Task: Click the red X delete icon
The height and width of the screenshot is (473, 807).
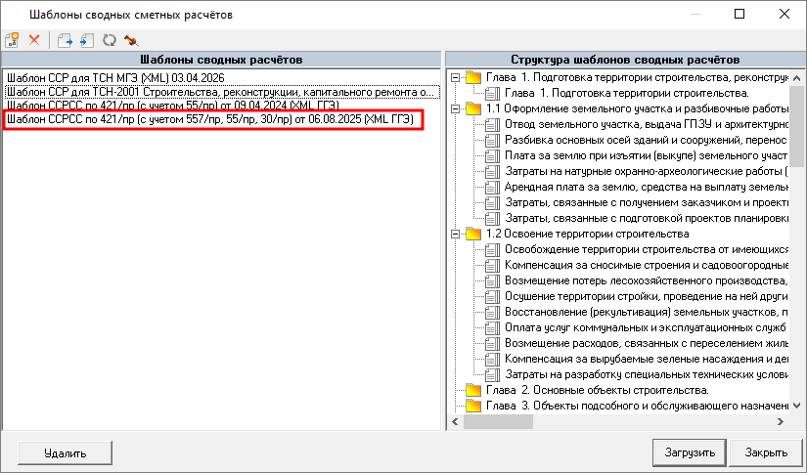Action: (x=34, y=40)
